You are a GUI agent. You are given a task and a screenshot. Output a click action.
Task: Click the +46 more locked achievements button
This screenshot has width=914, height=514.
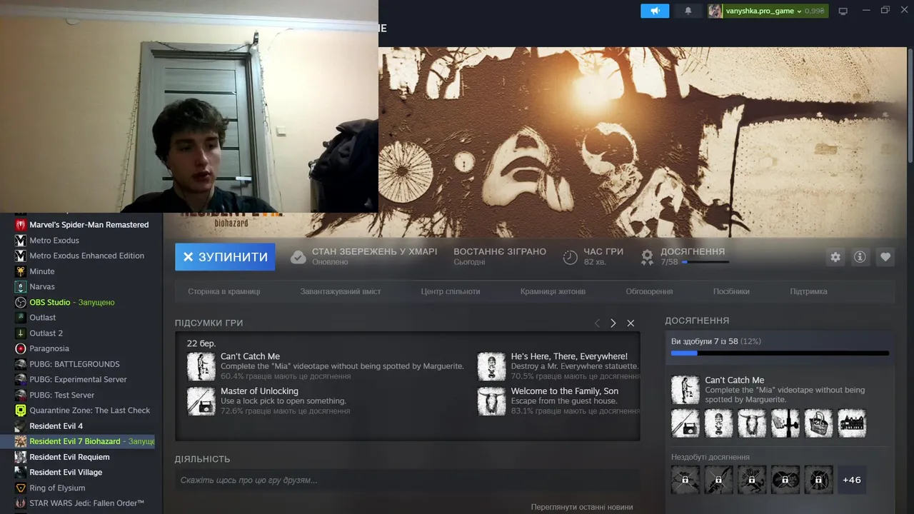click(852, 480)
